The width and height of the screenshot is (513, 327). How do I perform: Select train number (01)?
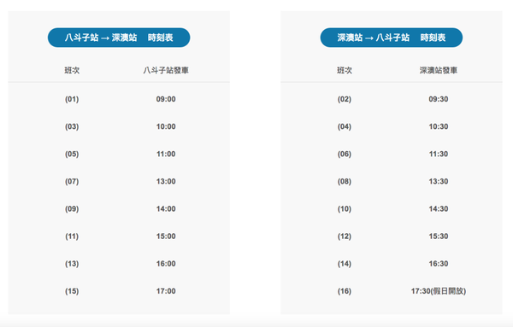pos(72,99)
